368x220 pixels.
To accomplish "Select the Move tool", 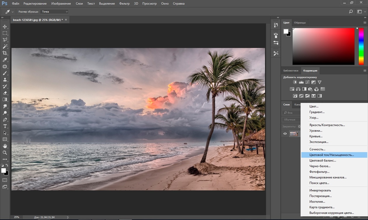I will point(5,27).
